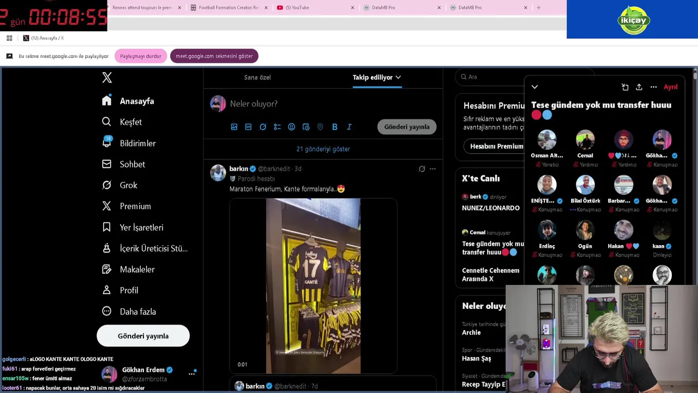Image resolution: width=698 pixels, height=393 pixels.
Task: Tag a location in the composer
Action: click(320, 127)
